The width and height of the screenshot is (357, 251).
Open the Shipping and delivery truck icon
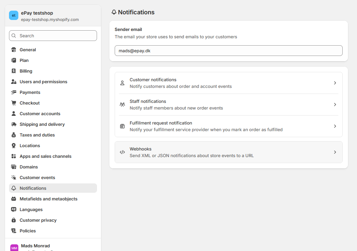pos(14,124)
